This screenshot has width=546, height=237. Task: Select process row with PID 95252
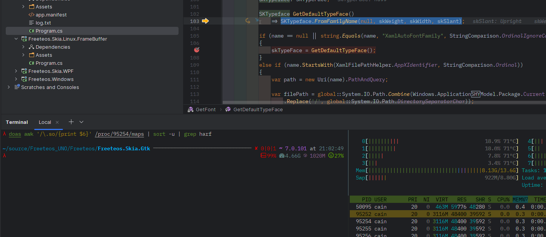click(x=384, y=214)
